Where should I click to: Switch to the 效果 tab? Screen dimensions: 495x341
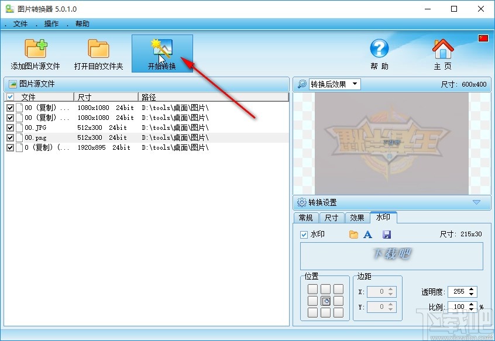357,217
